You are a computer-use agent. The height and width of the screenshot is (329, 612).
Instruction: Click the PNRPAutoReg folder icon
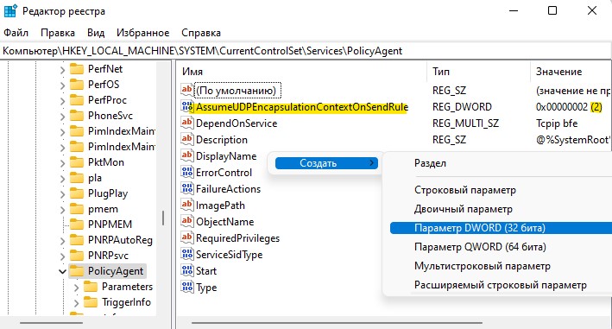click(77, 240)
